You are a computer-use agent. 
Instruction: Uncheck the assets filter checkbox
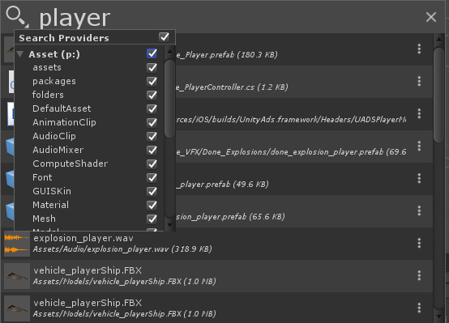[152, 68]
